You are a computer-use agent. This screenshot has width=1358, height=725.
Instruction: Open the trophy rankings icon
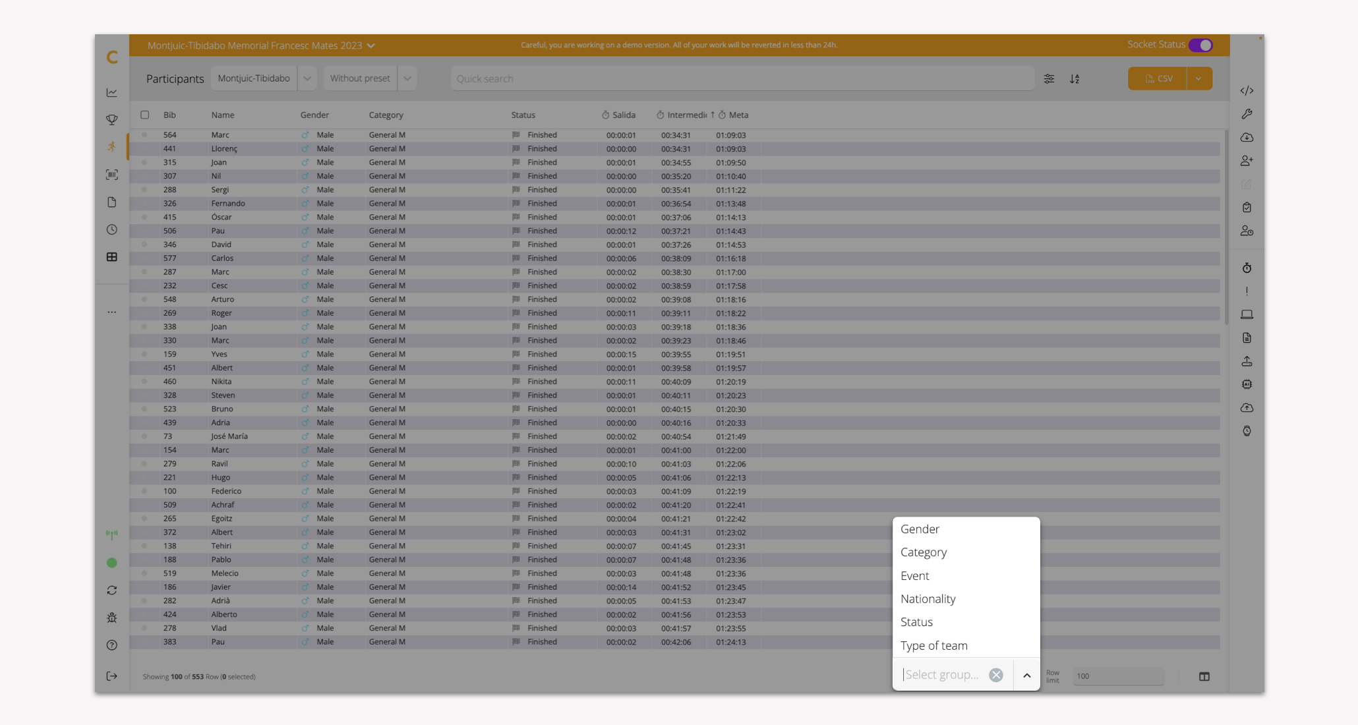[x=112, y=120]
